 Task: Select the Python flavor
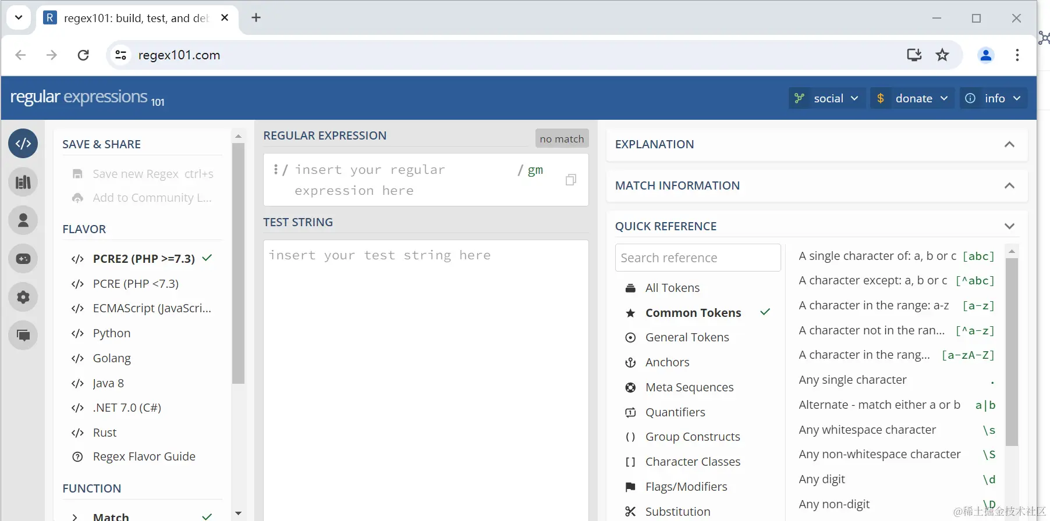tap(142, 333)
